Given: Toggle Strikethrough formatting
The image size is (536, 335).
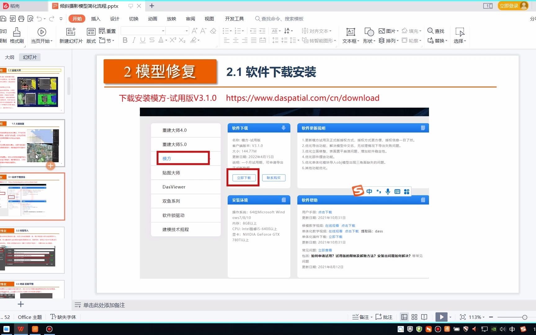Looking at the screenshot, I should pos(152,40).
